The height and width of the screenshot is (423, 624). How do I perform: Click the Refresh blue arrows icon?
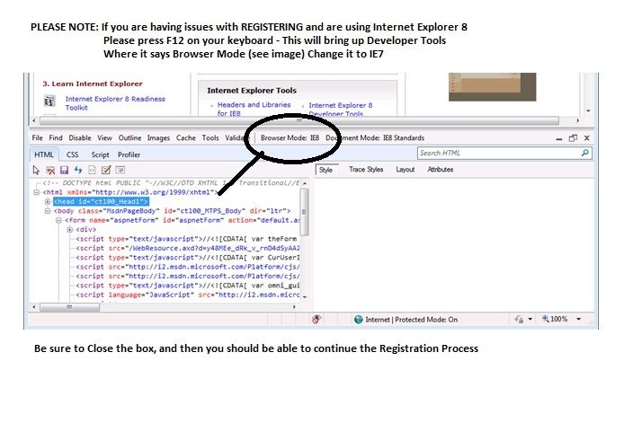78,170
